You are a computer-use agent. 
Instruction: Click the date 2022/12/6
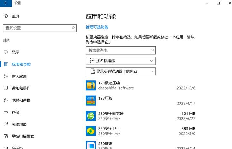[186, 88]
